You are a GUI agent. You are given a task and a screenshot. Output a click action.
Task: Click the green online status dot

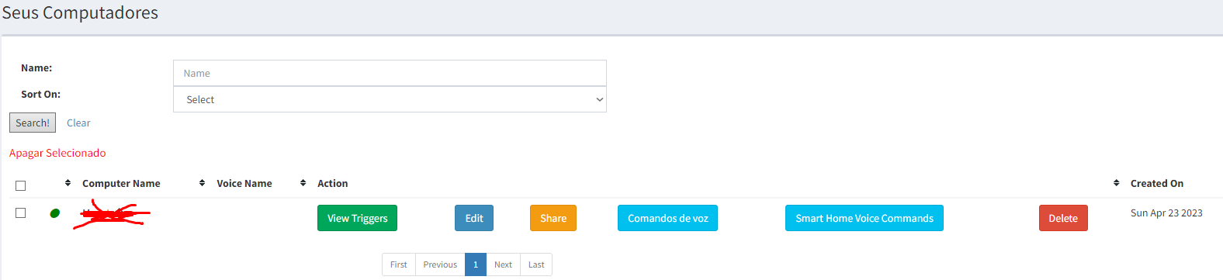point(55,213)
